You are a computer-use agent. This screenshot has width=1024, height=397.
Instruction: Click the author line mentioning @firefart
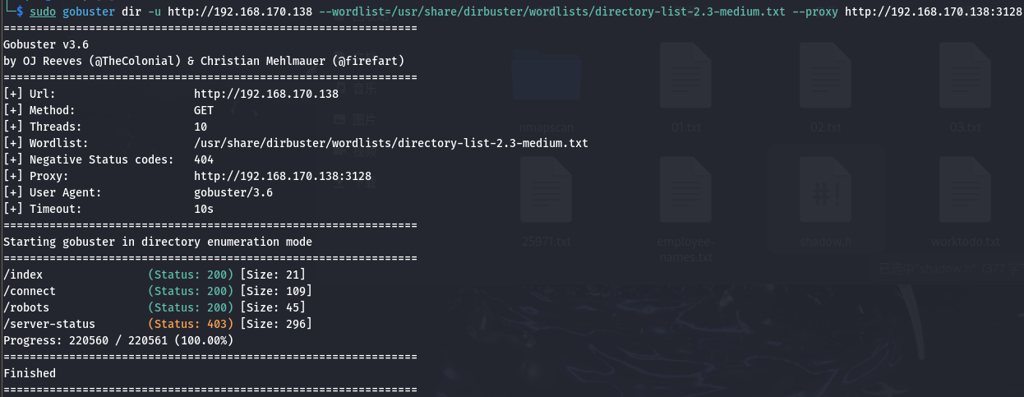click(204, 61)
